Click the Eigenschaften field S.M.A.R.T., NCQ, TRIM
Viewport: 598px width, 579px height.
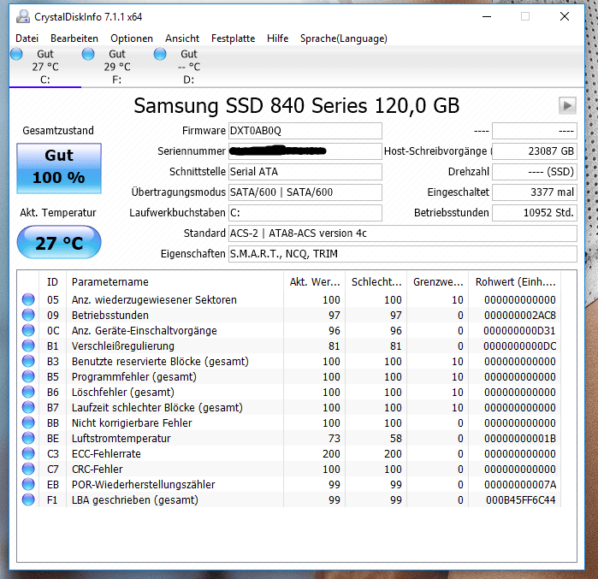click(403, 254)
